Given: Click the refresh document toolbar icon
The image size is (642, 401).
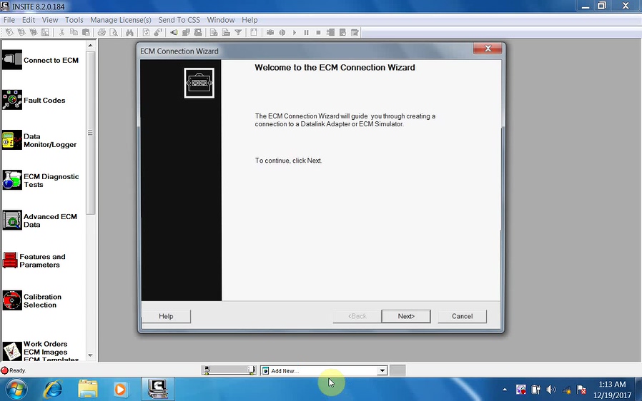Looking at the screenshot, I should (x=146, y=32).
